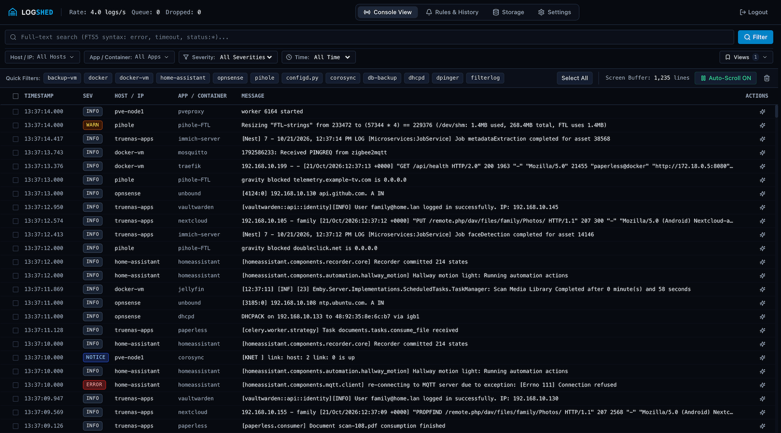Toggle Auto-Scroll ON button

click(725, 78)
